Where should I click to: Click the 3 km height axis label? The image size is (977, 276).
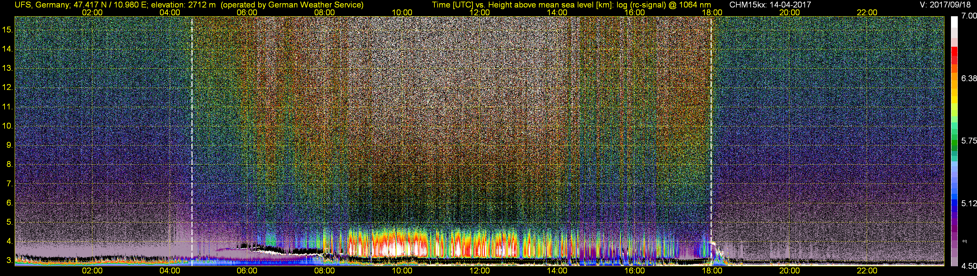click(9, 260)
